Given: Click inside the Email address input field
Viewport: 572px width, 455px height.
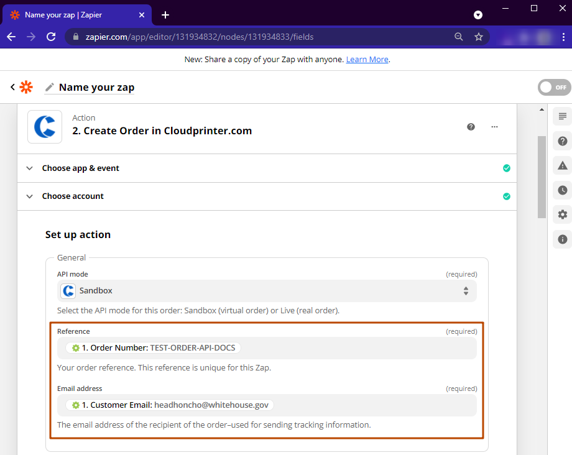Looking at the screenshot, I should (267, 405).
